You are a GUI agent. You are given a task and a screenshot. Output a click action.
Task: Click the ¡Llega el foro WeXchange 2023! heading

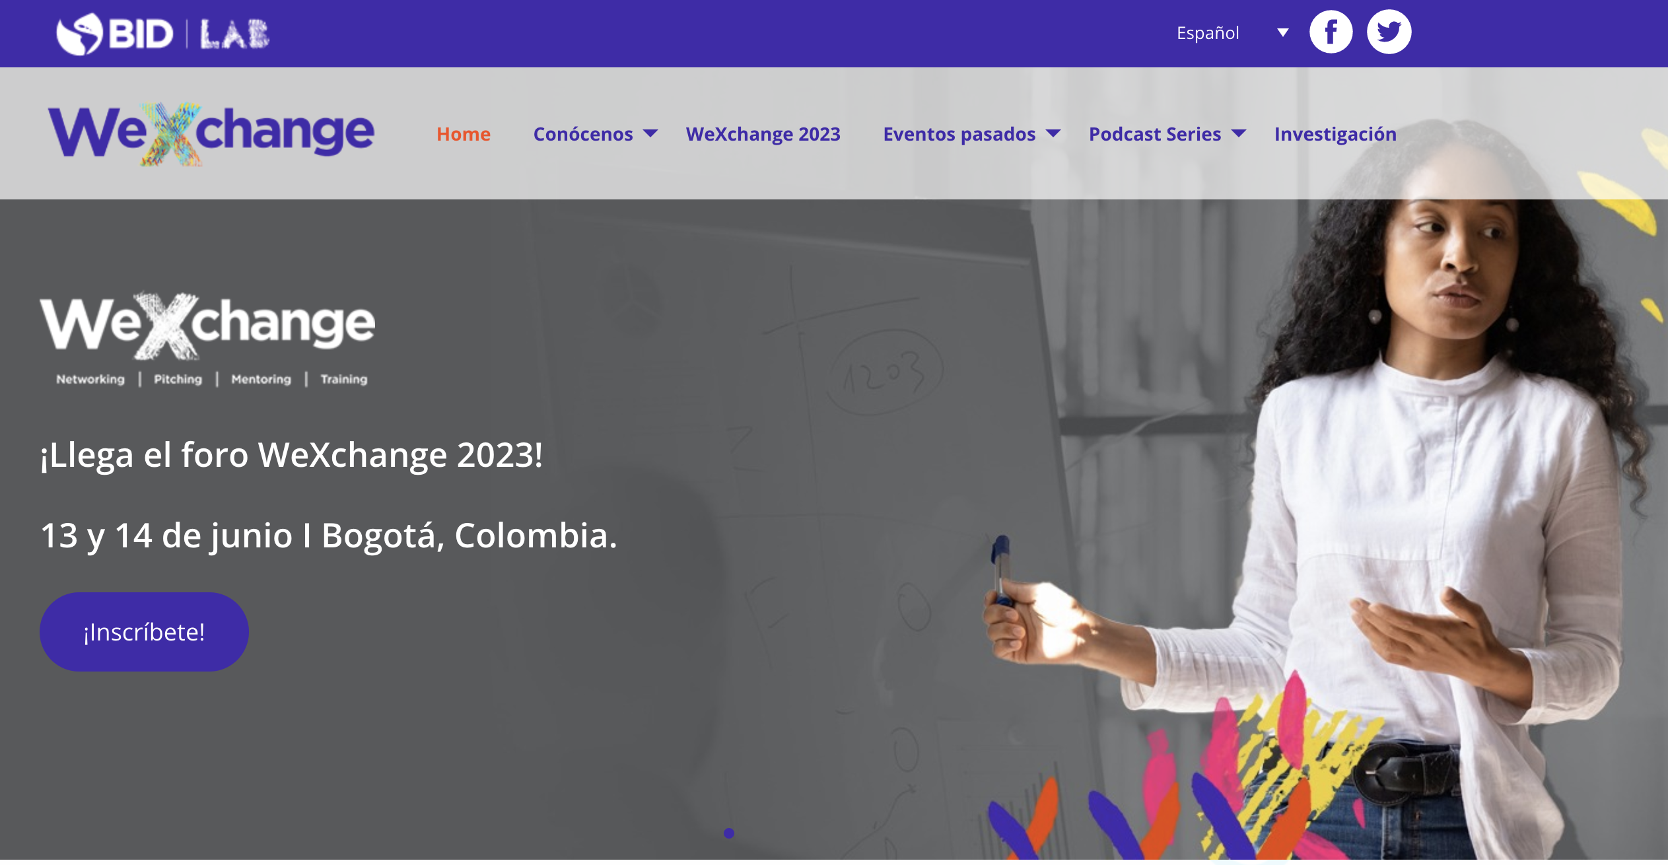click(x=291, y=455)
